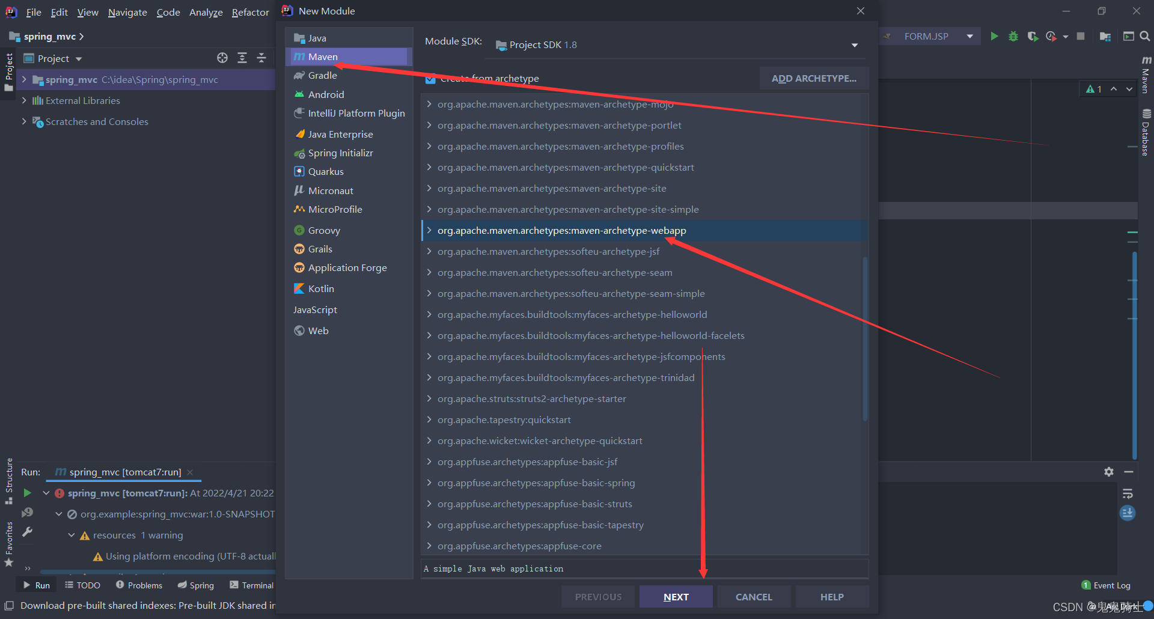Expand Scratches and Consoles tree node
The height and width of the screenshot is (619, 1154).
pyautogui.click(x=24, y=121)
